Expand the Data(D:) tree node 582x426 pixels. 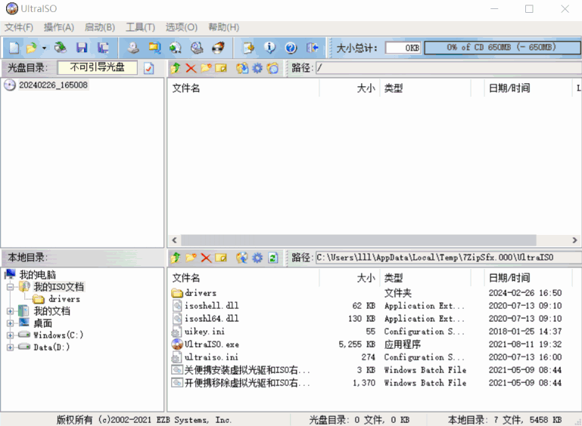(x=10, y=347)
